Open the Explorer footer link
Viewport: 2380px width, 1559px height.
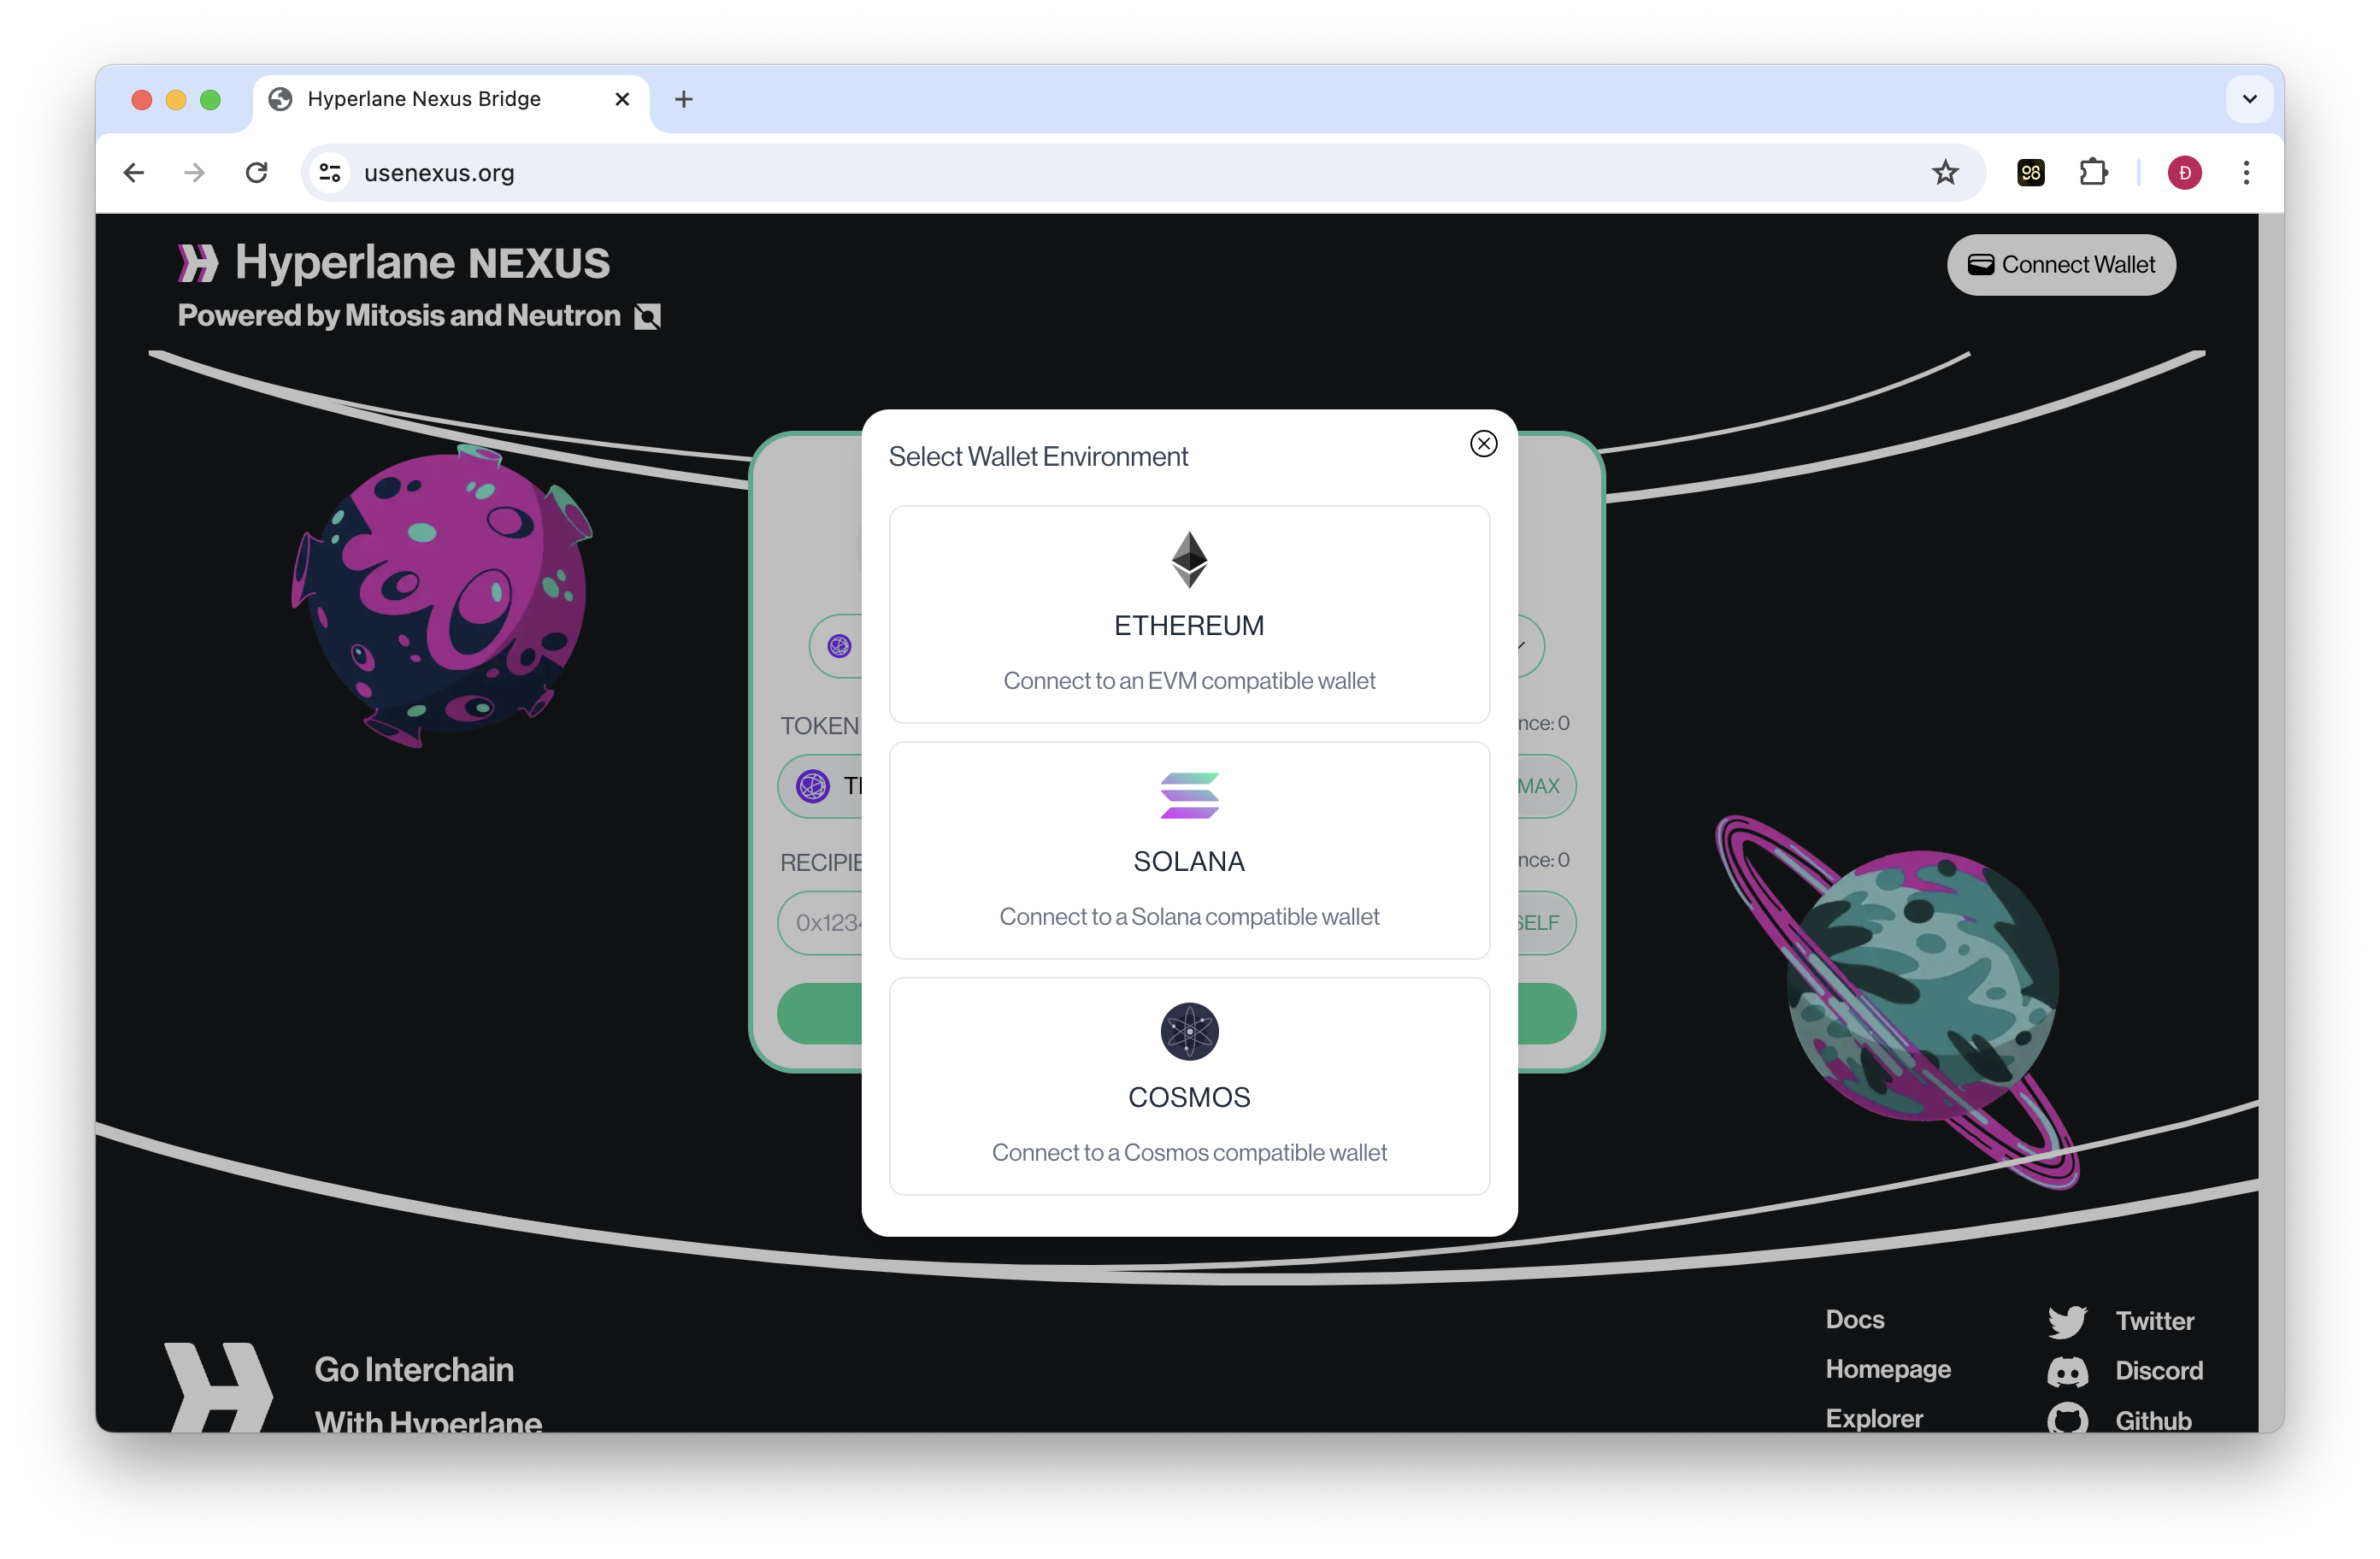1873,1418
